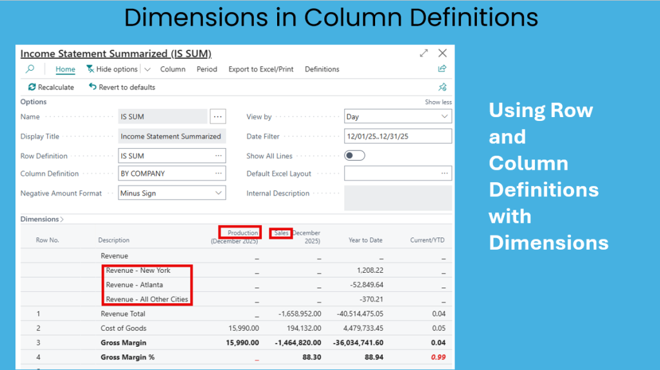Image resolution: width=660 pixels, height=370 pixels.
Task: Expand the window with the diagonal arrows icon
Action: pos(423,53)
